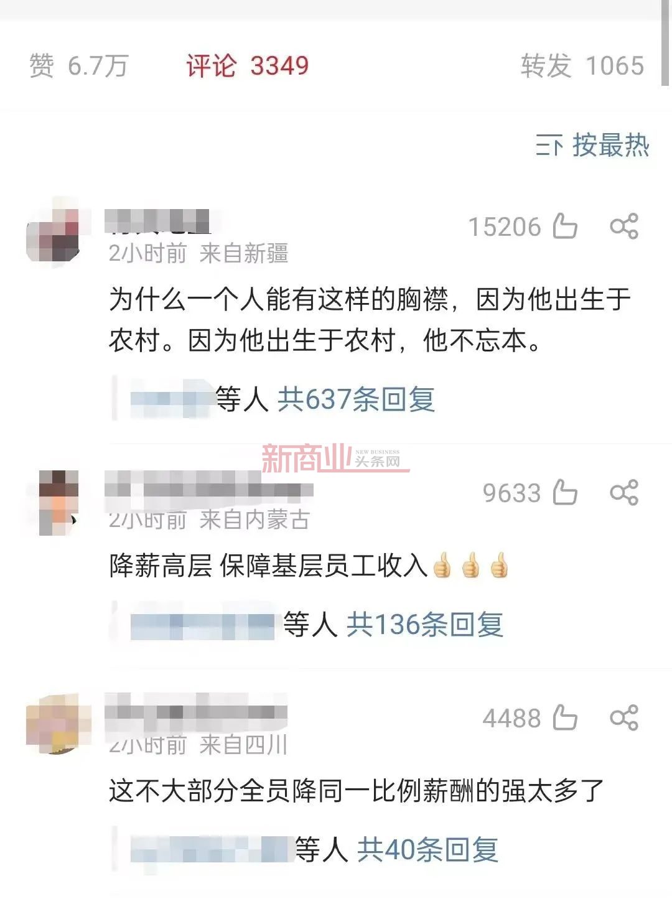Open third commenter's avatar from 四川
The width and height of the screenshot is (672, 914).
tap(58, 724)
